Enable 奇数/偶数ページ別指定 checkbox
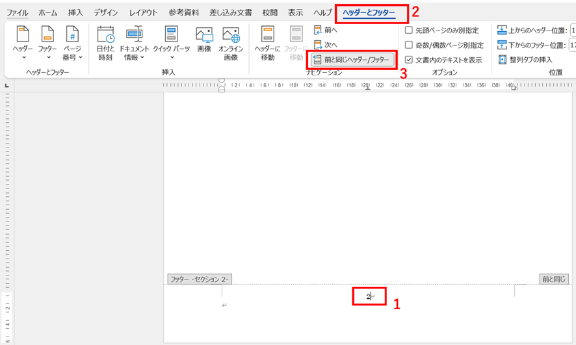The width and height of the screenshot is (576, 345). click(408, 45)
